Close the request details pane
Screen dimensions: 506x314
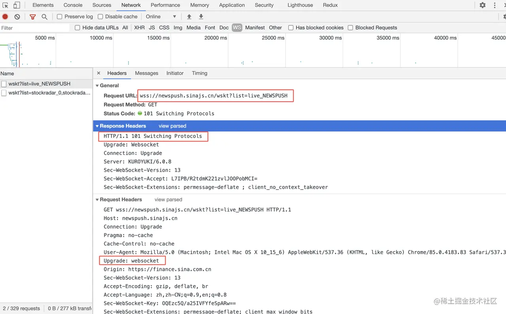98,73
